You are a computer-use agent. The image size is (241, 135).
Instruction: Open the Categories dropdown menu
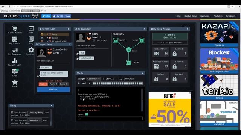205,16
